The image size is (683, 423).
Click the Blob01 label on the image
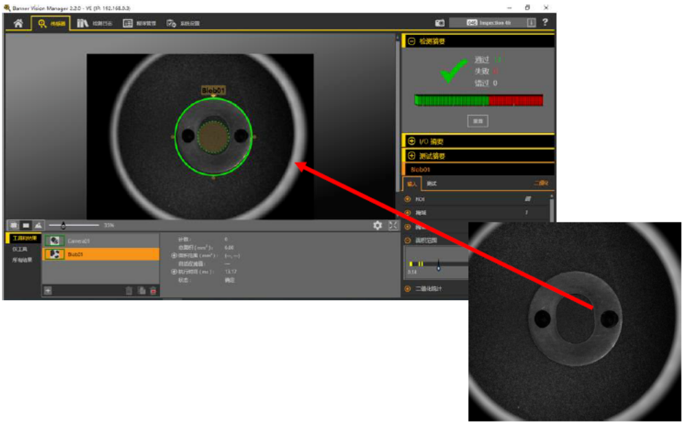(213, 90)
